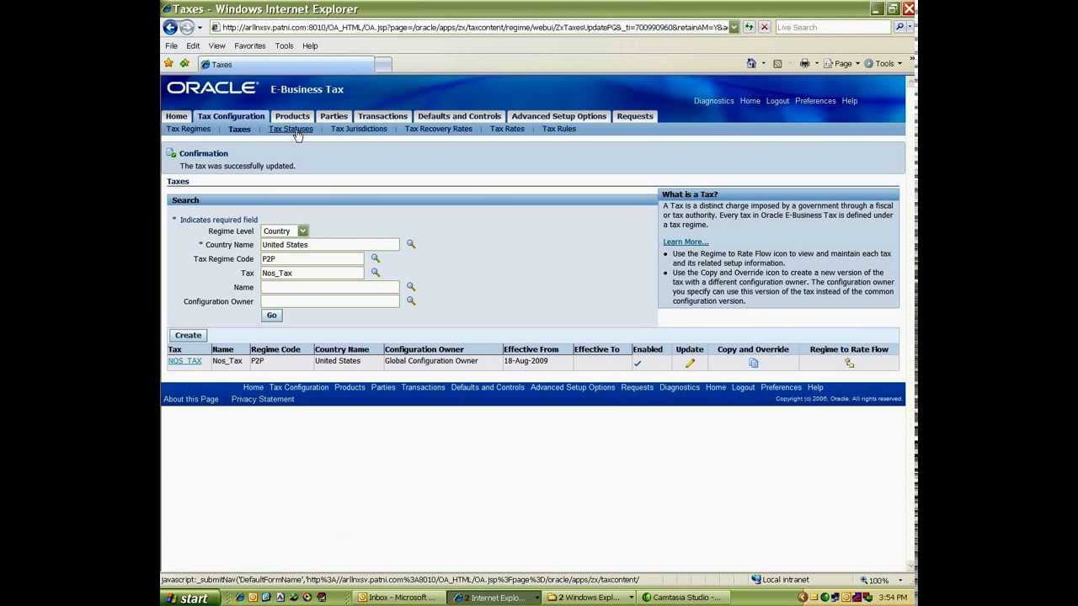Switch to the Defaults and Controls tab

[x=459, y=116]
